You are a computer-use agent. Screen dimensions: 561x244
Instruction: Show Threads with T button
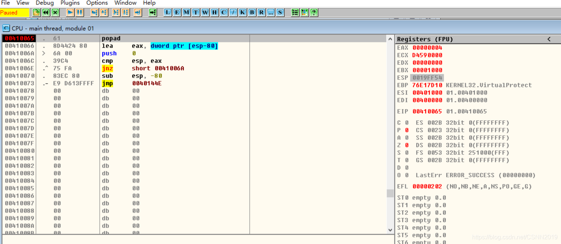coord(196,12)
